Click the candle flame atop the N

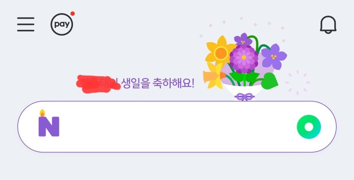pos(42,113)
